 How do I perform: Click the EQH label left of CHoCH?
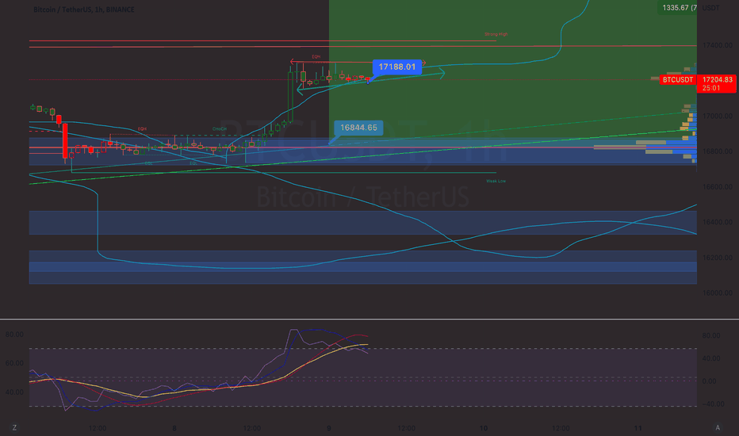[142, 128]
